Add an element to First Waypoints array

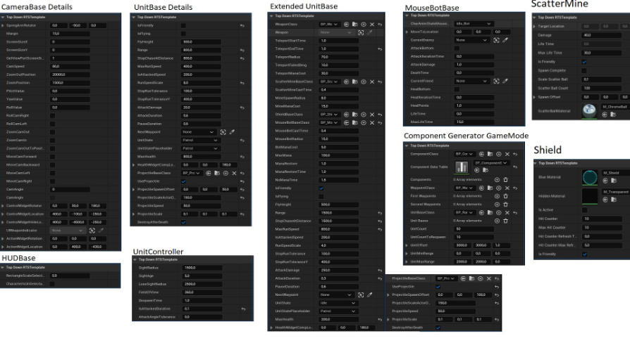tap(497, 196)
